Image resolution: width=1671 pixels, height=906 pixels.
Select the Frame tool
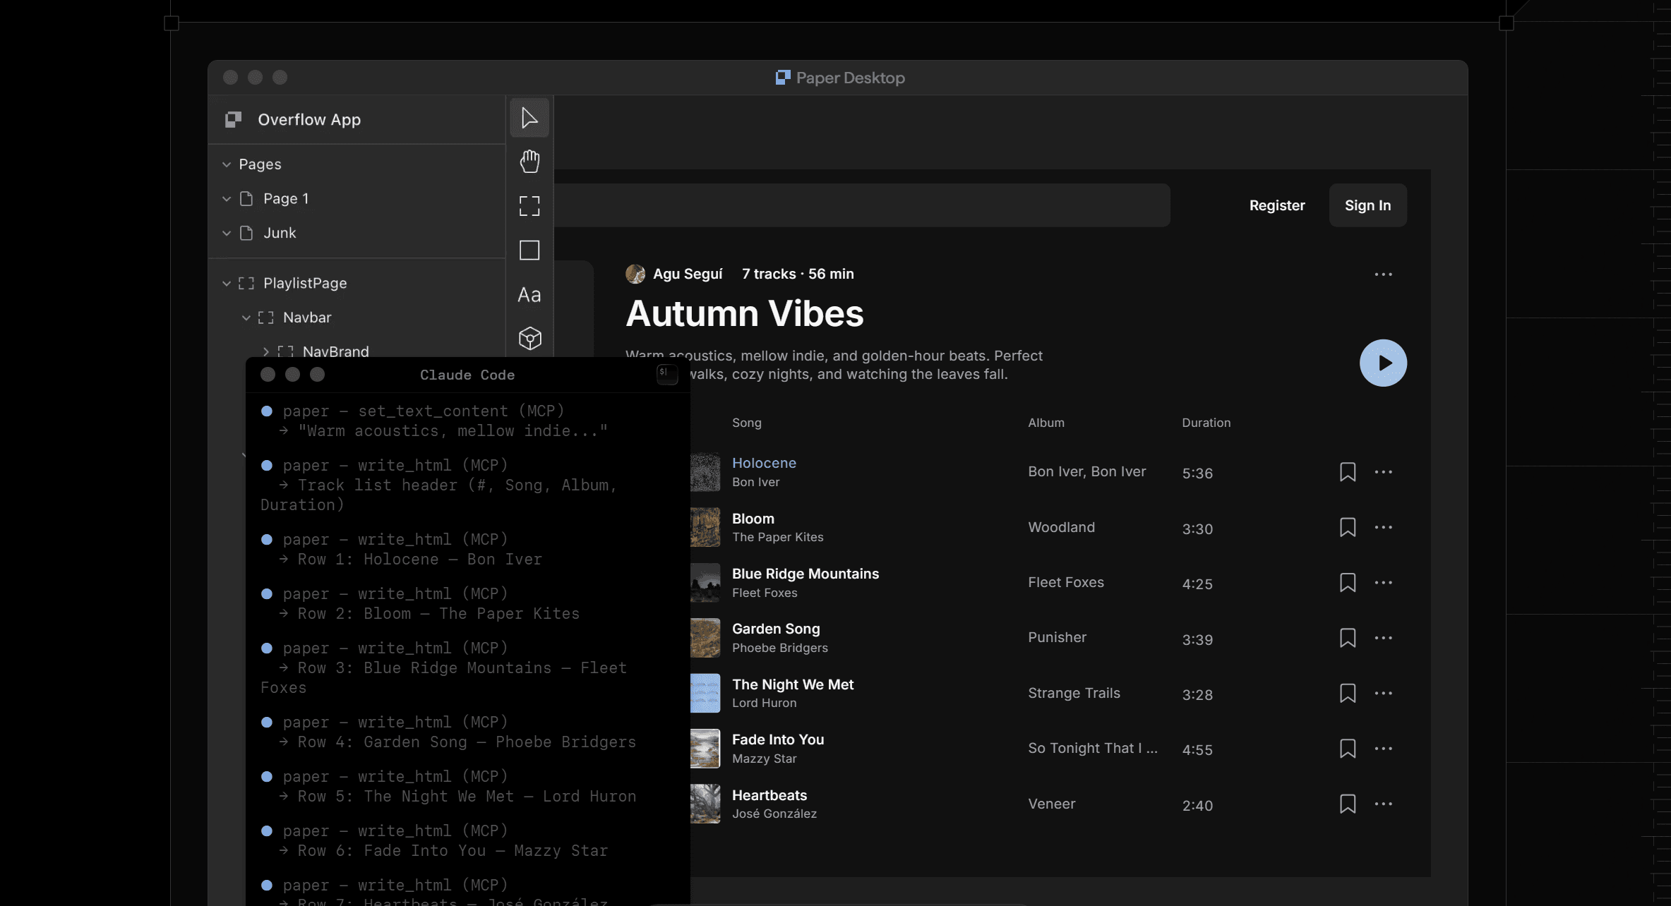pyautogui.click(x=529, y=206)
